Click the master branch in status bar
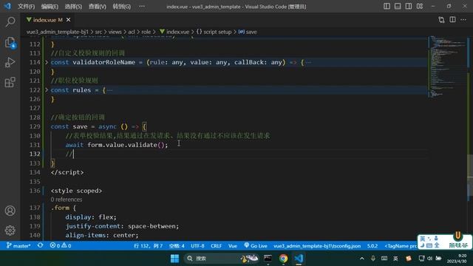The image size is (473, 266). [18, 245]
